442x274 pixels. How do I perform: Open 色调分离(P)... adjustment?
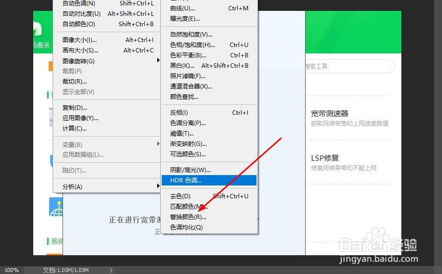pos(209,123)
